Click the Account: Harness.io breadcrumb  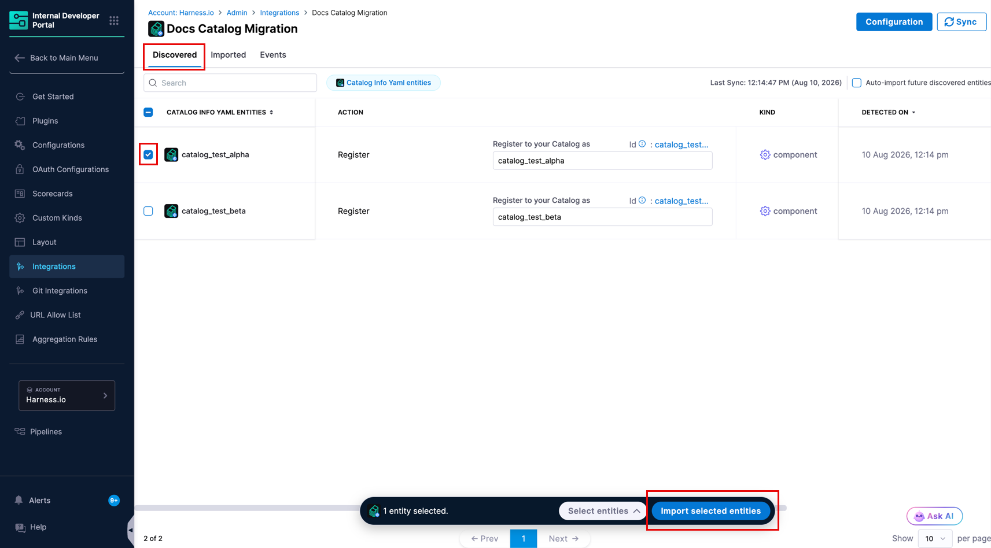coord(181,13)
